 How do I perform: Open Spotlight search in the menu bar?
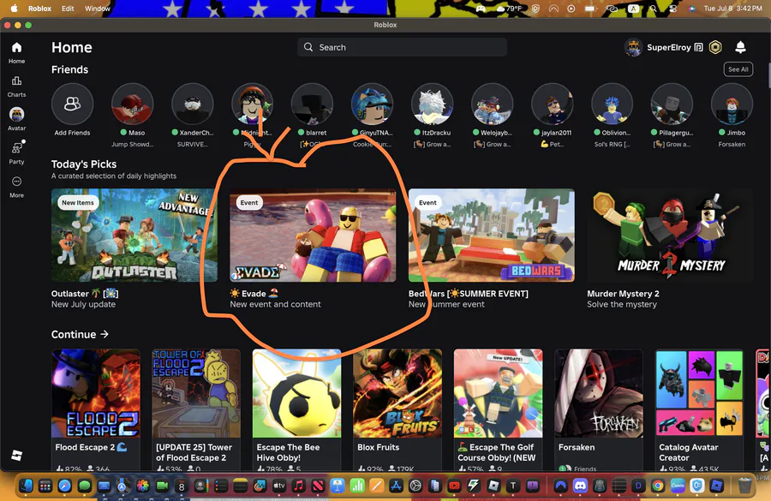pyautogui.click(x=653, y=9)
